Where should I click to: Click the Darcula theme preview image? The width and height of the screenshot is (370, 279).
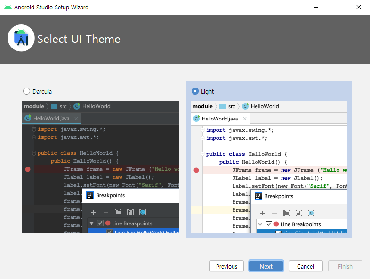point(101,167)
